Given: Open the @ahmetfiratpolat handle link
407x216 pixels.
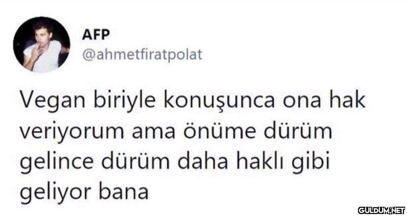Looking at the screenshot, I should coord(142,55).
